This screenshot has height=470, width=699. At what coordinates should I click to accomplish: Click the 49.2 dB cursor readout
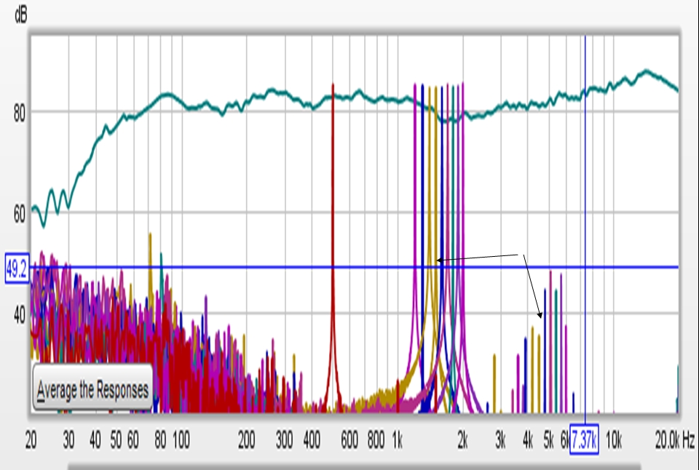pyautogui.click(x=17, y=268)
